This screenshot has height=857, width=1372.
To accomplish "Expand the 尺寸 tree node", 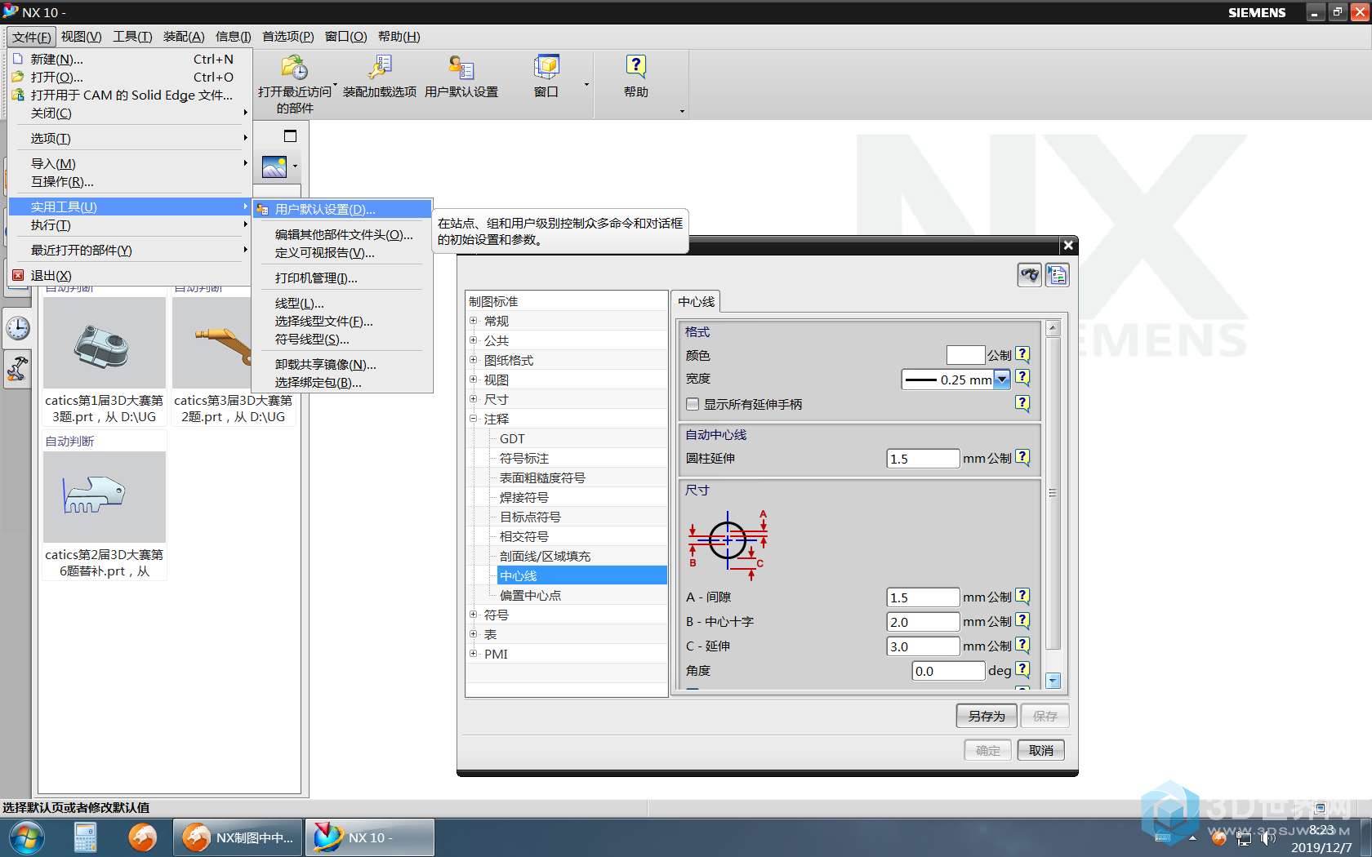I will (x=473, y=399).
